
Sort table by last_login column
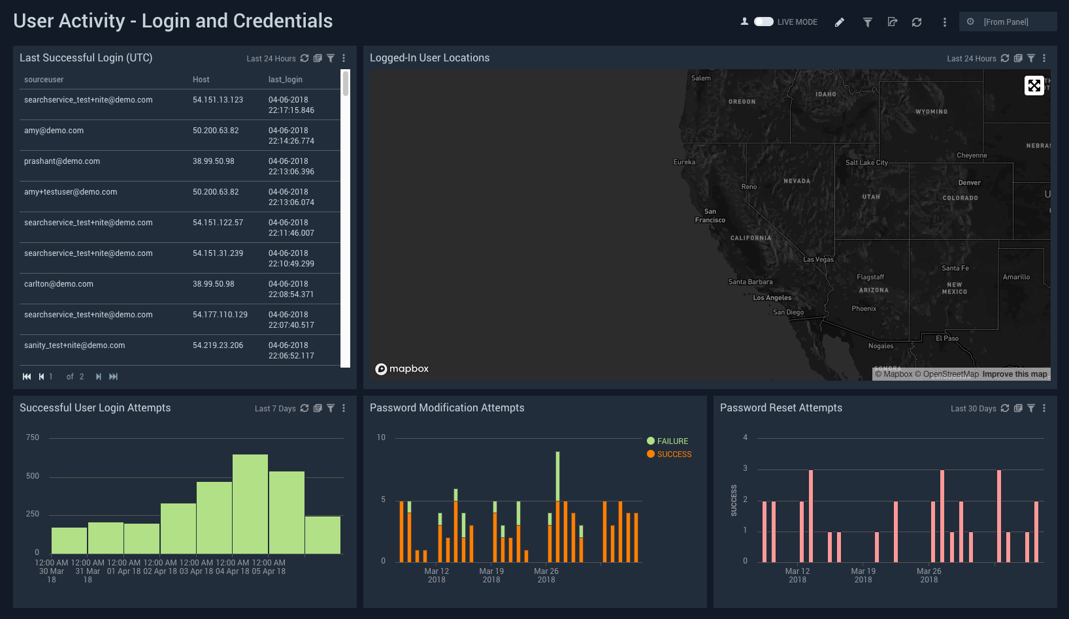[285, 80]
